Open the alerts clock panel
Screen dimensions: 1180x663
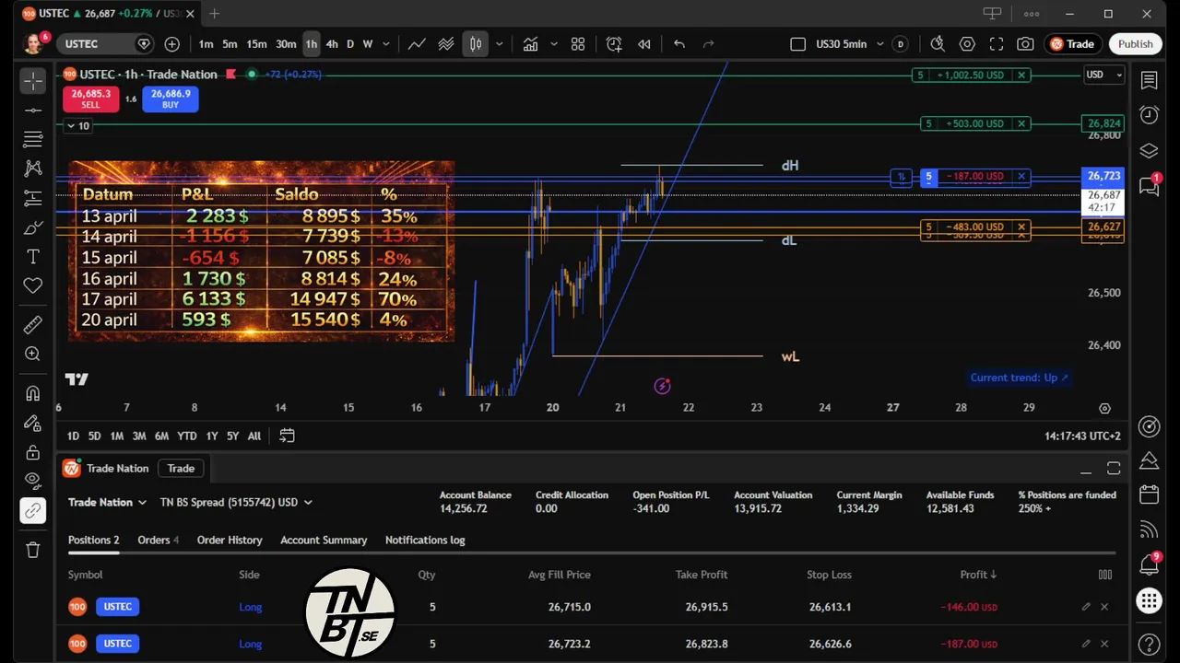[1149, 115]
